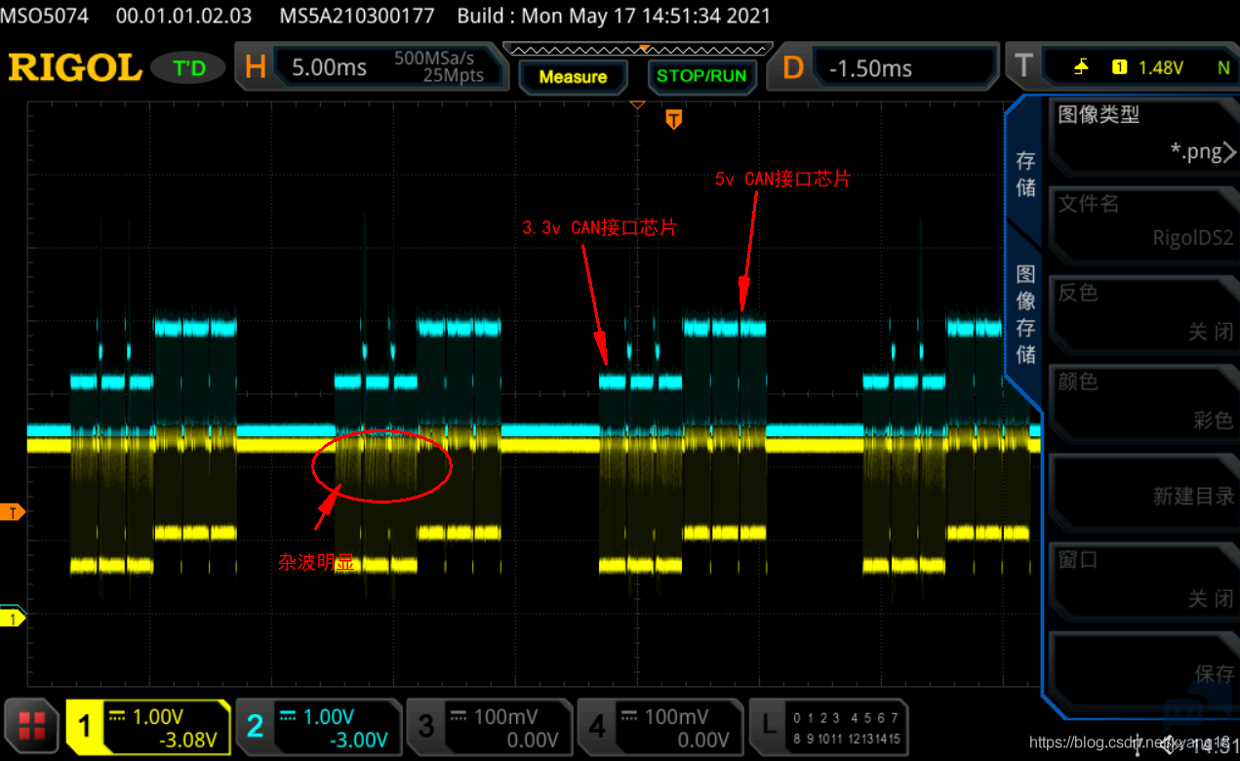Screen dimensions: 1240x761
Task: Click the Measure button
Action: [x=573, y=76]
